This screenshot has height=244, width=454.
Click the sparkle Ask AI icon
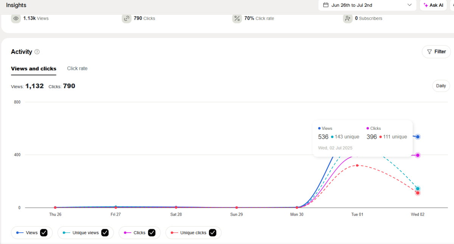click(426, 5)
